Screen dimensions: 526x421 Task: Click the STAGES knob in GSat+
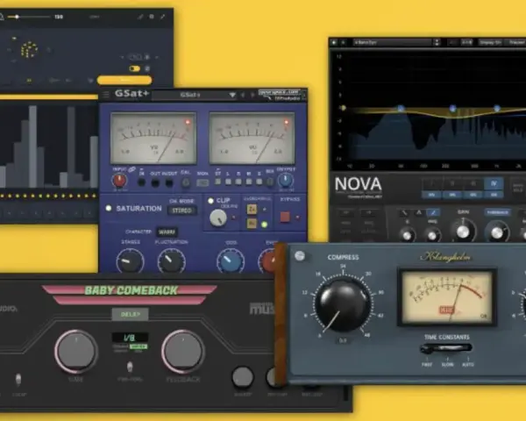(130, 260)
